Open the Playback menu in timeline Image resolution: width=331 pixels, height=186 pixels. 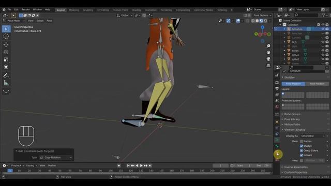pos(17,166)
